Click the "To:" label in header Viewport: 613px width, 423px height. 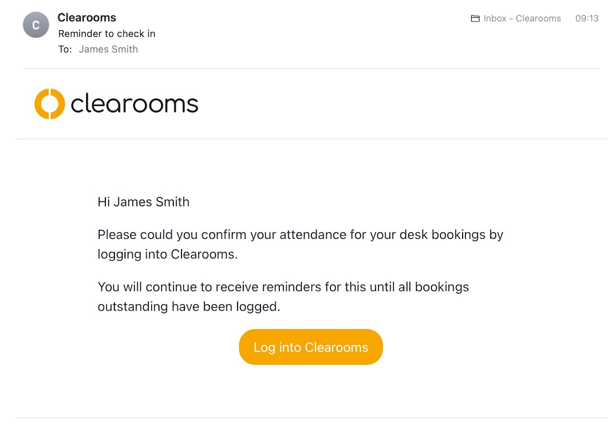pyautogui.click(x=65, y=49)
